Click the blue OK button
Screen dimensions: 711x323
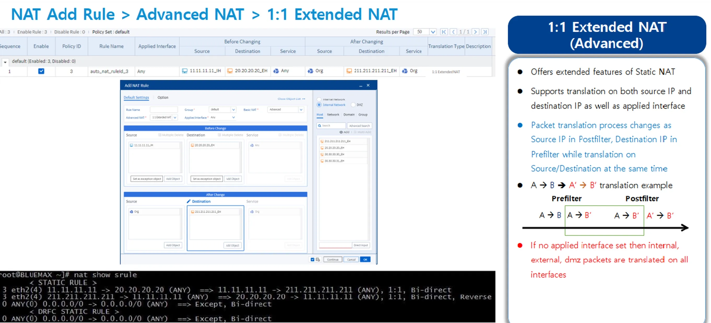tap(365, 259)
